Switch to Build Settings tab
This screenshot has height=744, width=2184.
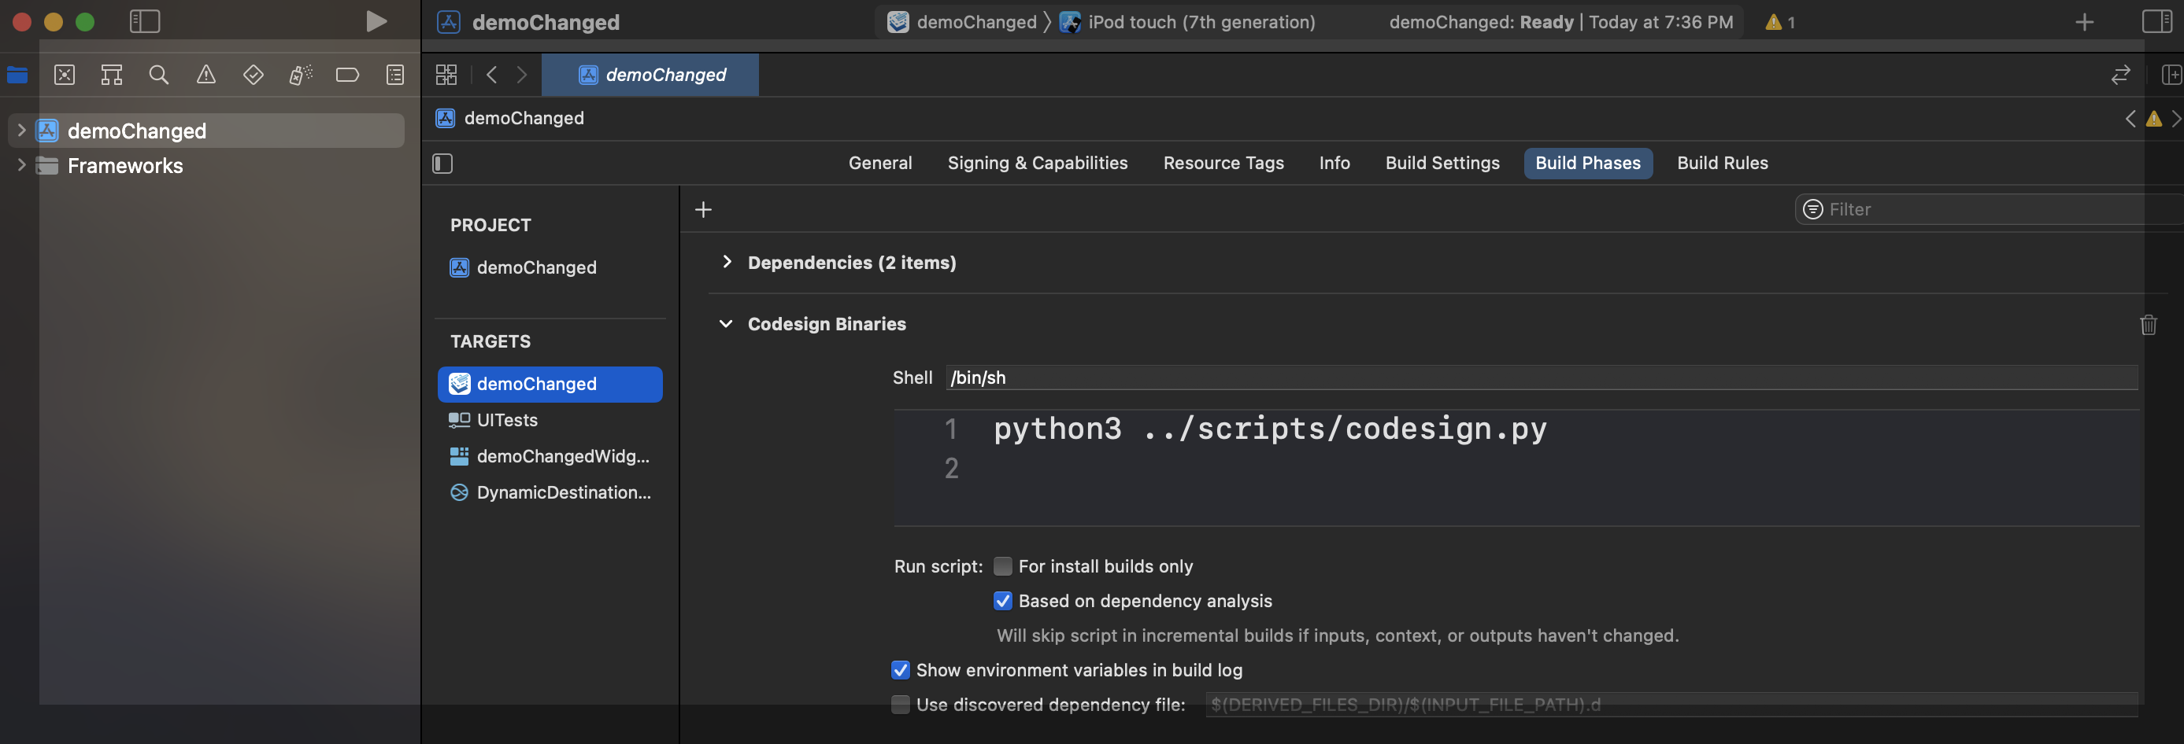[x=1442, y=163]
